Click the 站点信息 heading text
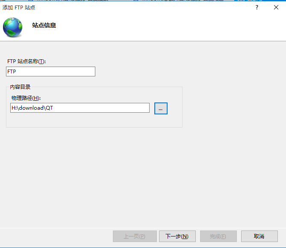 click(44, 25)
